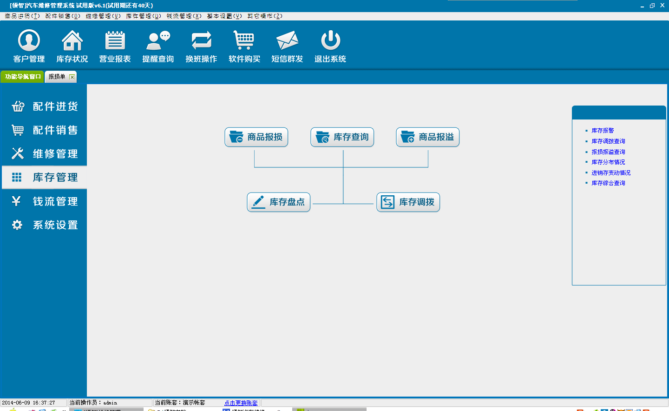This screenshot has height=411, width=669.
Task: Click the 库存状况 house icon
Action: point(72,41)
